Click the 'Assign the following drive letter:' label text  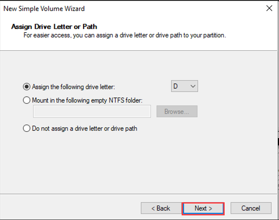tap(73, 87)
